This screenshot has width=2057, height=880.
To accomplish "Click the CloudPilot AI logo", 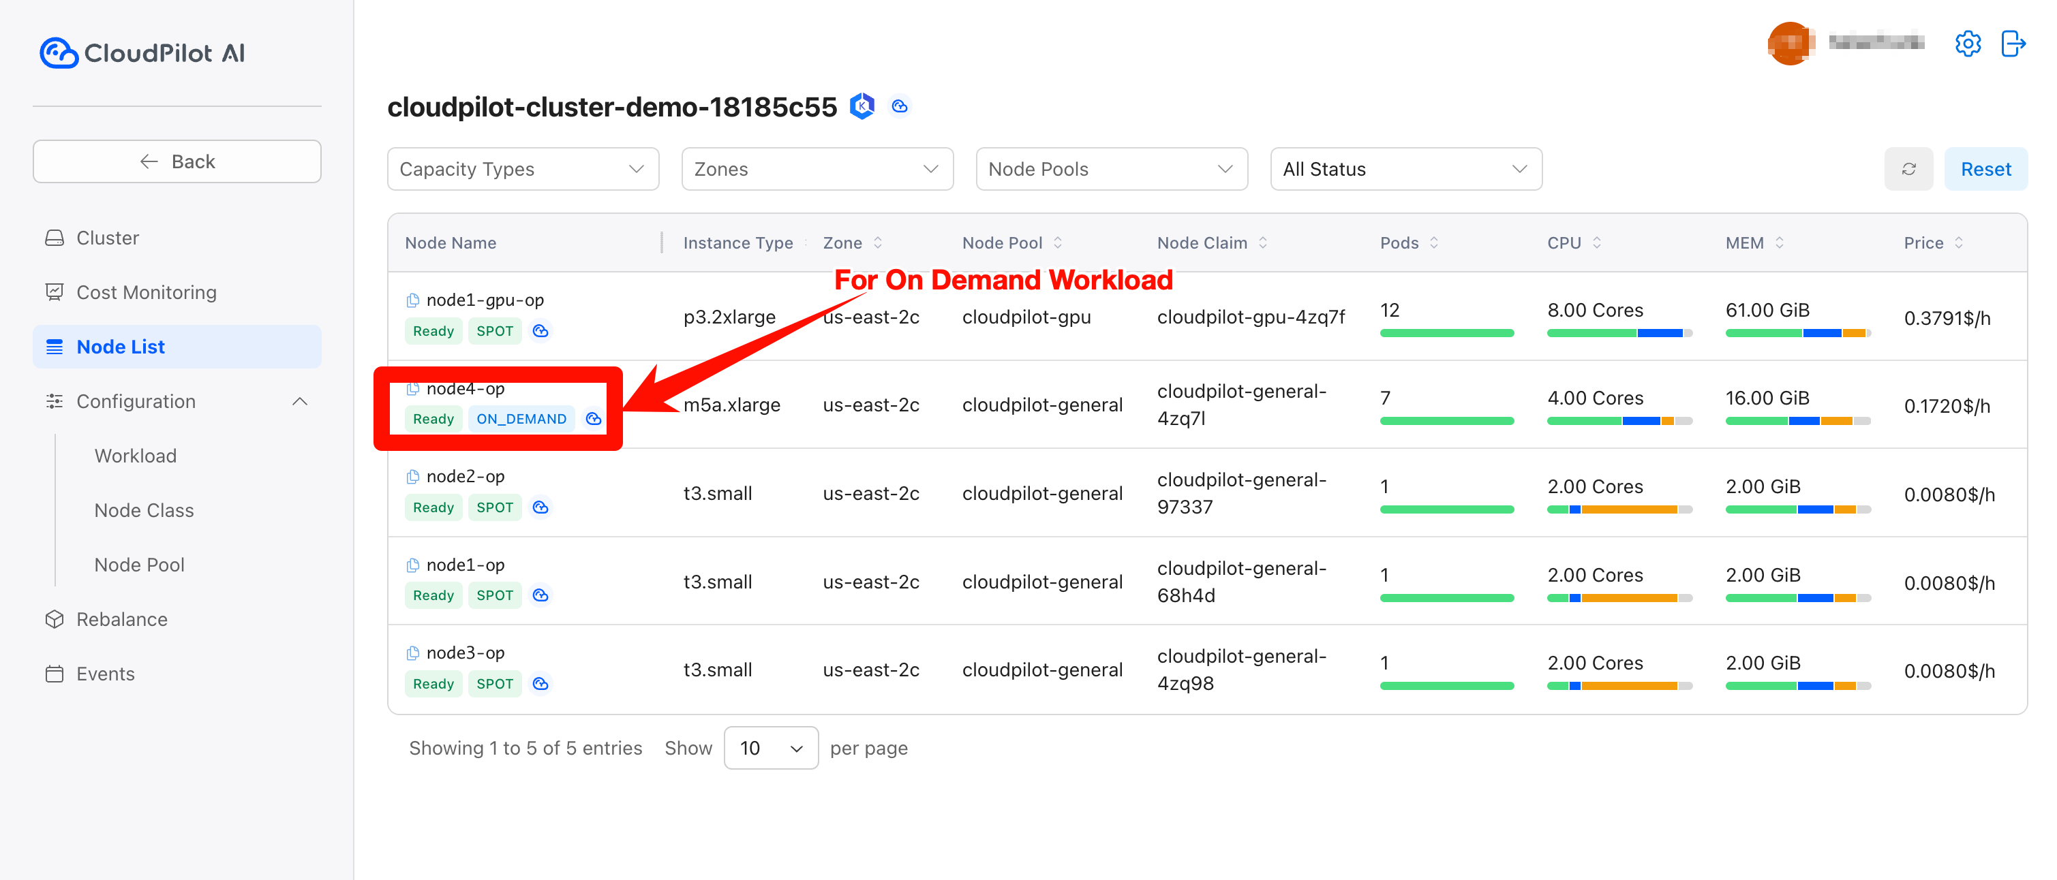I will click(142, 52).
